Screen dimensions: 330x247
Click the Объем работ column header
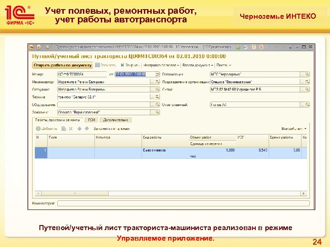coord(212,138)
